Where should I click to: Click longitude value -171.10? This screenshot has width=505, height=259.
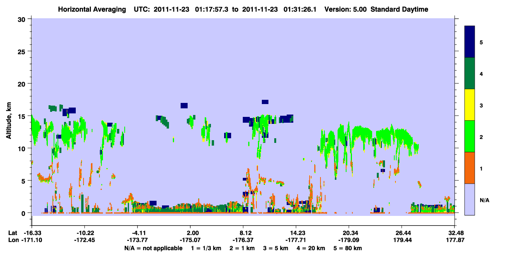pos(31,240)
